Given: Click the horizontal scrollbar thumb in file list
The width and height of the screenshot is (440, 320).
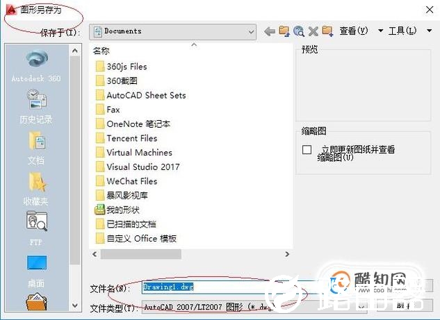Looking at the screenshot, I should pyautogui.click(x=141, y=254).
